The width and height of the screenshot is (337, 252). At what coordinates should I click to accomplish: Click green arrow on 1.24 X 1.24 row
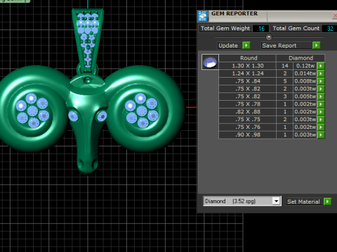coord(321,73)
